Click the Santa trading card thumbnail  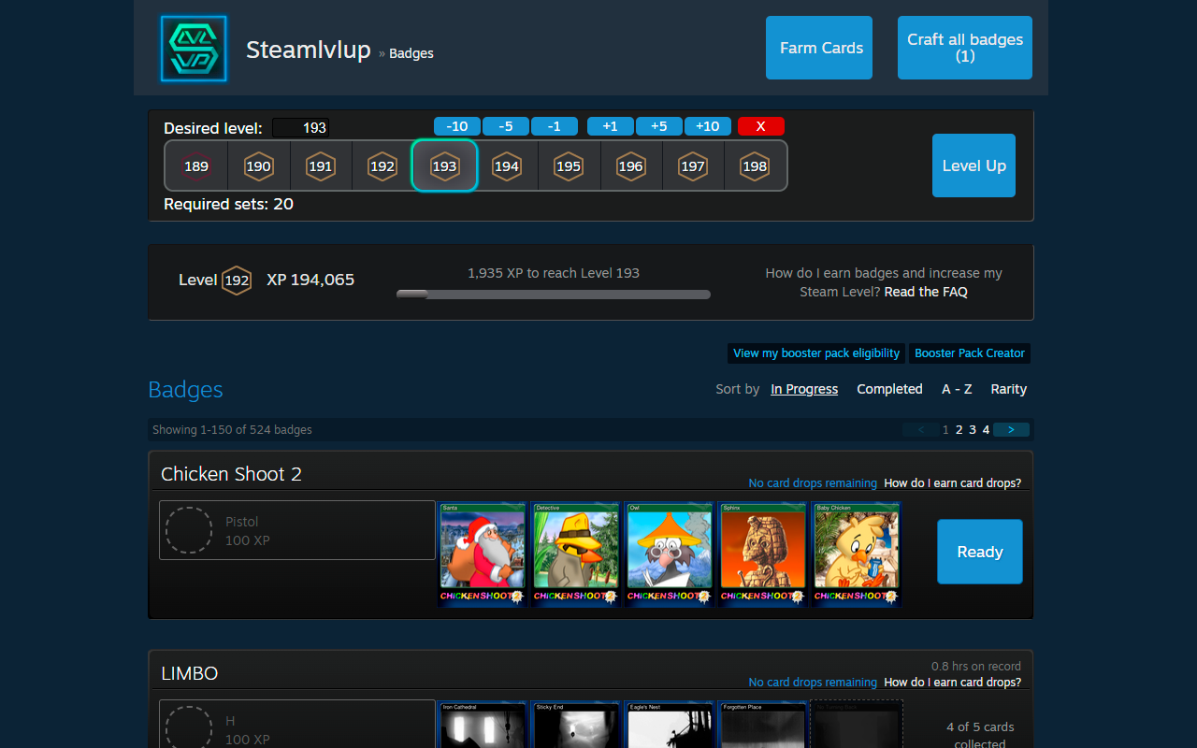[483, 554]
